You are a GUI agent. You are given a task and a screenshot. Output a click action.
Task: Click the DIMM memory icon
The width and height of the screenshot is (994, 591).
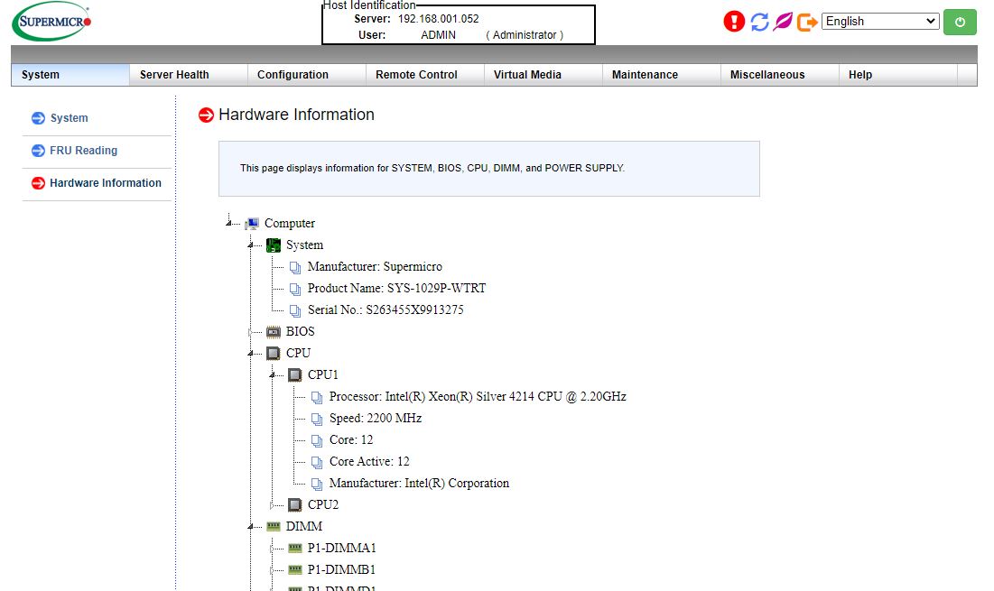(274, 526)
